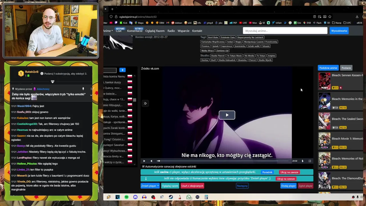Bookmark the page with the star icon

point(330,17)
